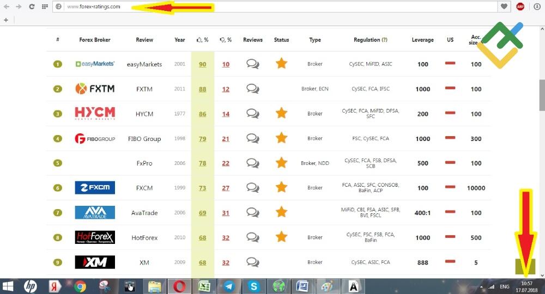The height and width of the screenshot is (294, 545).
Task: Open reviews bubble for FXTM
Action: pyautogui.click(x=253, y=89)
